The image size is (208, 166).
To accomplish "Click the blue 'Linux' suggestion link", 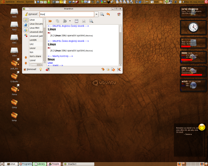I will click(50, 63).
